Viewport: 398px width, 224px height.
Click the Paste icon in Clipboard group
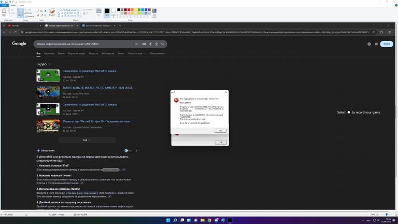[x=4, y=11]
